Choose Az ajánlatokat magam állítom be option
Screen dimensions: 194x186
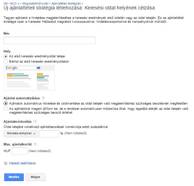pyautogui.click(x=6, y=109)
